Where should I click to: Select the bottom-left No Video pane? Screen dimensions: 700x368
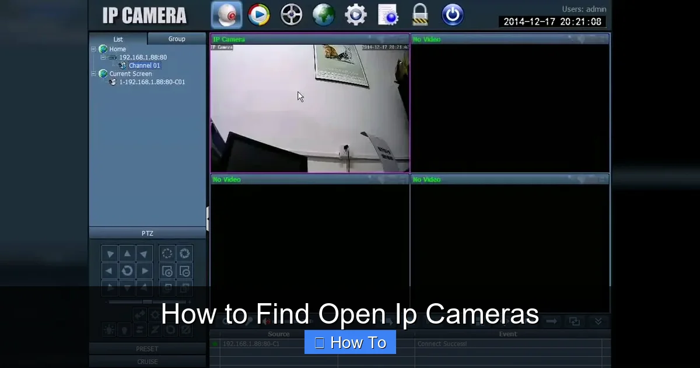310,244
